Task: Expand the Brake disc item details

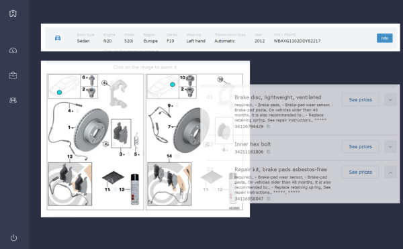Action: click(390, 100)
